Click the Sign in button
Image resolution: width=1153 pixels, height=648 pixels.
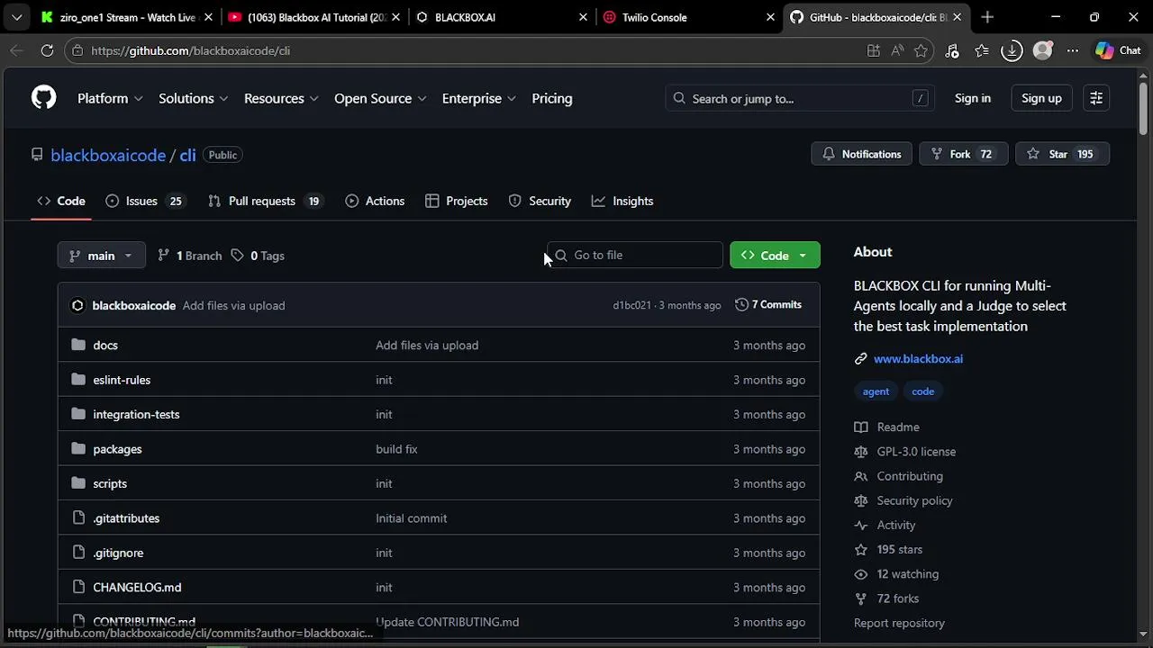click(x=972, y=98)
